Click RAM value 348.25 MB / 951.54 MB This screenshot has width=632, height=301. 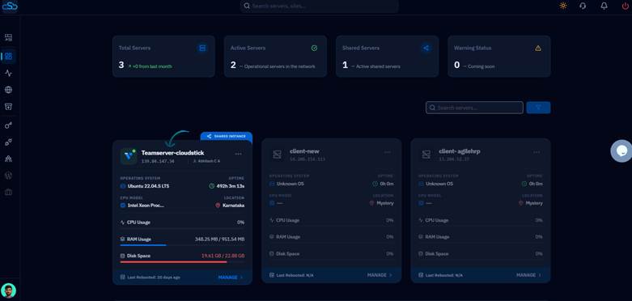click(x=219, y=239)
